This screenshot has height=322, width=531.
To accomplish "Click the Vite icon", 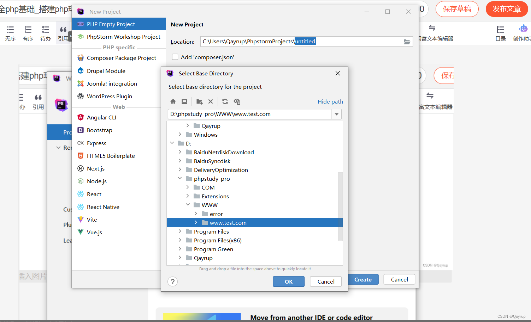I will click(81, 219).
